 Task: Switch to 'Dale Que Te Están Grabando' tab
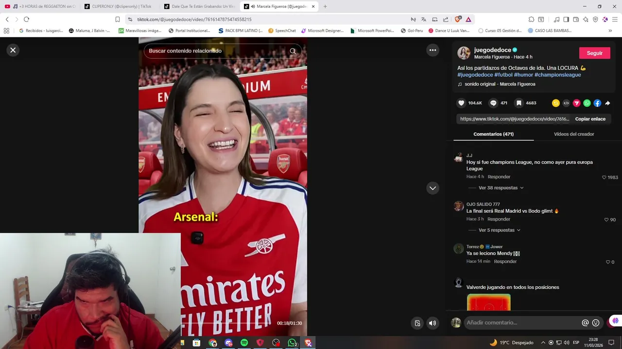[x=199, y=6]
